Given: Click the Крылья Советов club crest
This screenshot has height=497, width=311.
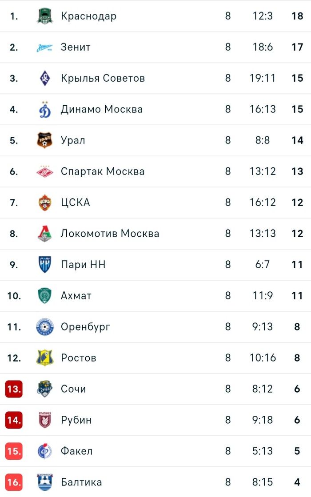Looking at the screenshot, I should (44, 78).
